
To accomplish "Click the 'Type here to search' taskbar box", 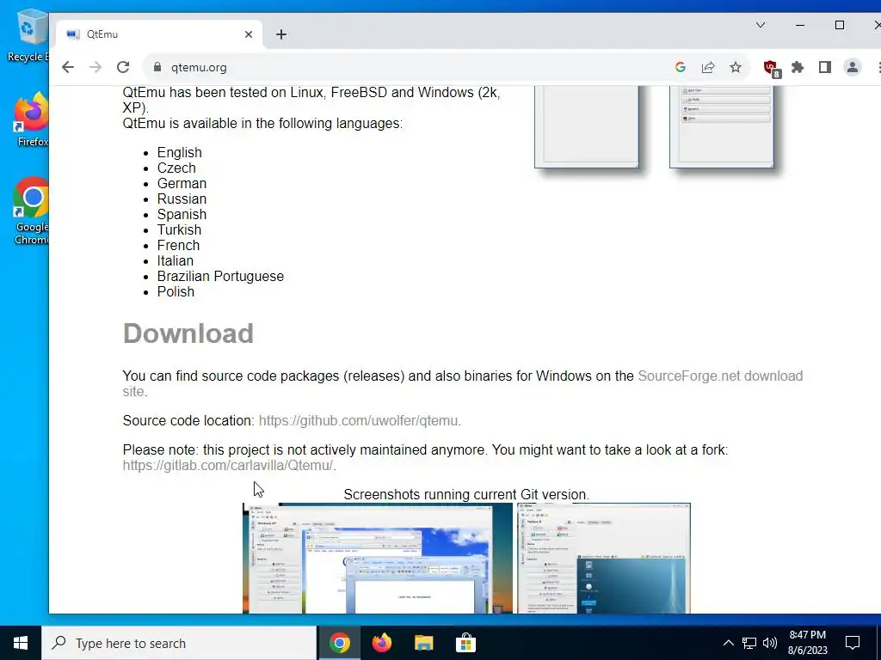I will pyautogui.click(x=179, y=643).
